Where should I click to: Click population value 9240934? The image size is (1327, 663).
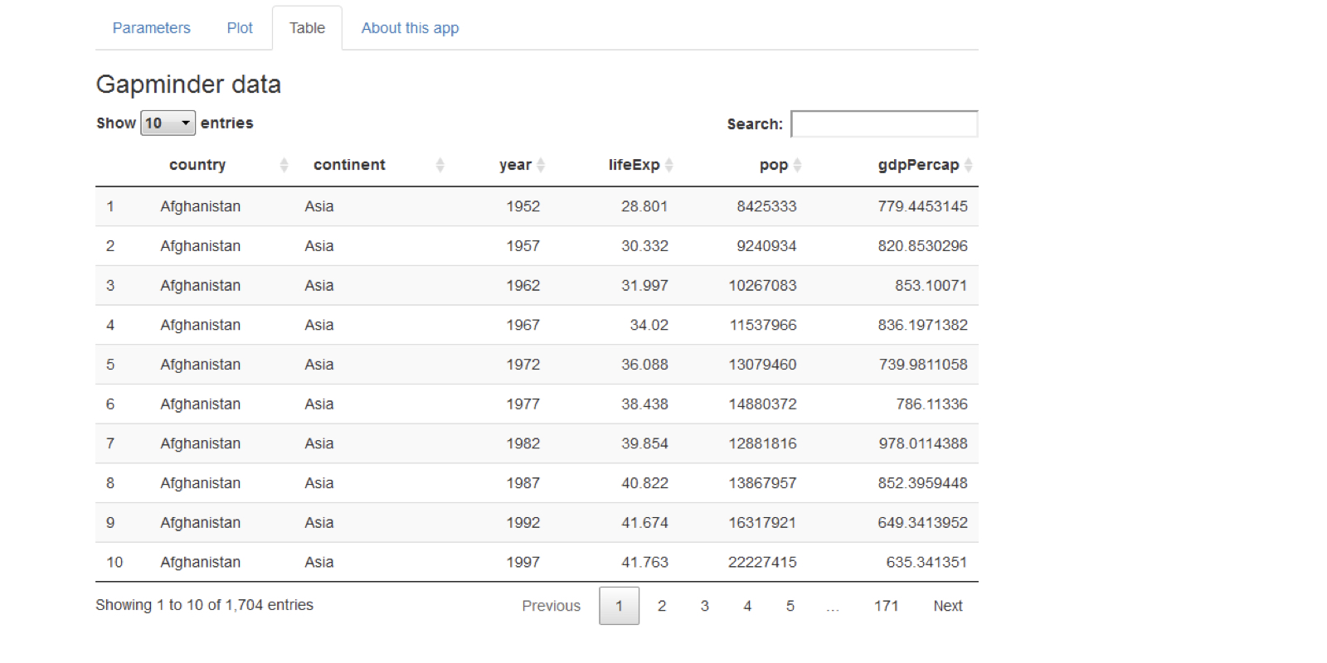[766, 246]
